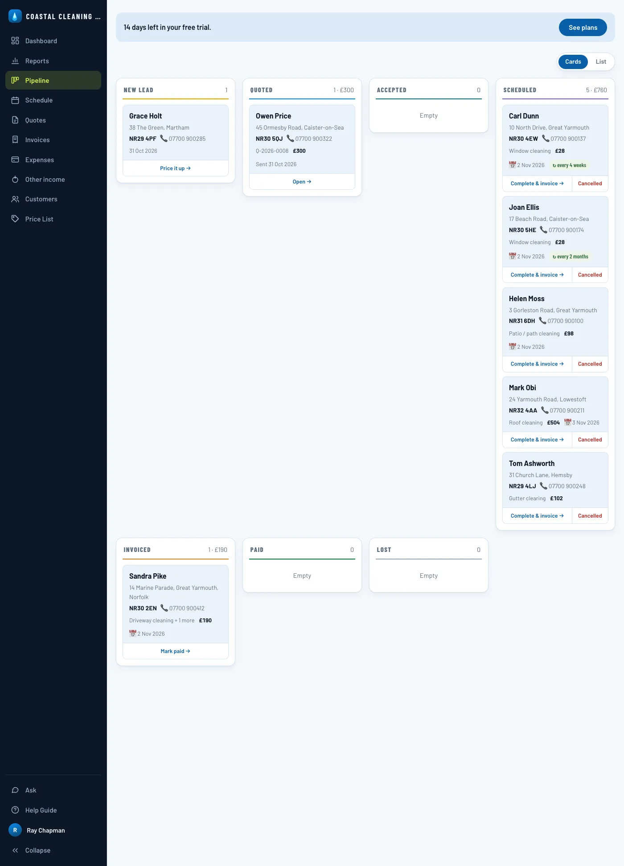
Task: Click the Collapse double-chevron icon
Action: point(15,850)
